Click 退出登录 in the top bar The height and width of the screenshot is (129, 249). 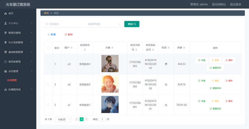(235, 4)
